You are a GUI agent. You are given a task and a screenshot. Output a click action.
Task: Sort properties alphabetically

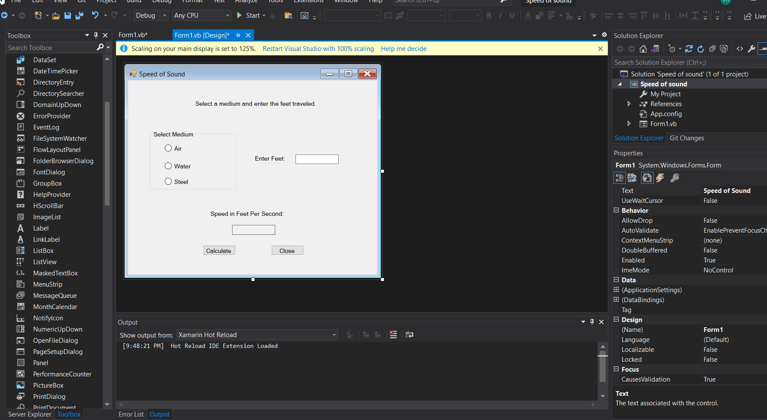(632, 178)
